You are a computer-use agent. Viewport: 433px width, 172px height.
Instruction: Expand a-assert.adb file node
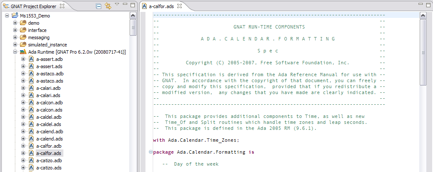pos(23,59)
